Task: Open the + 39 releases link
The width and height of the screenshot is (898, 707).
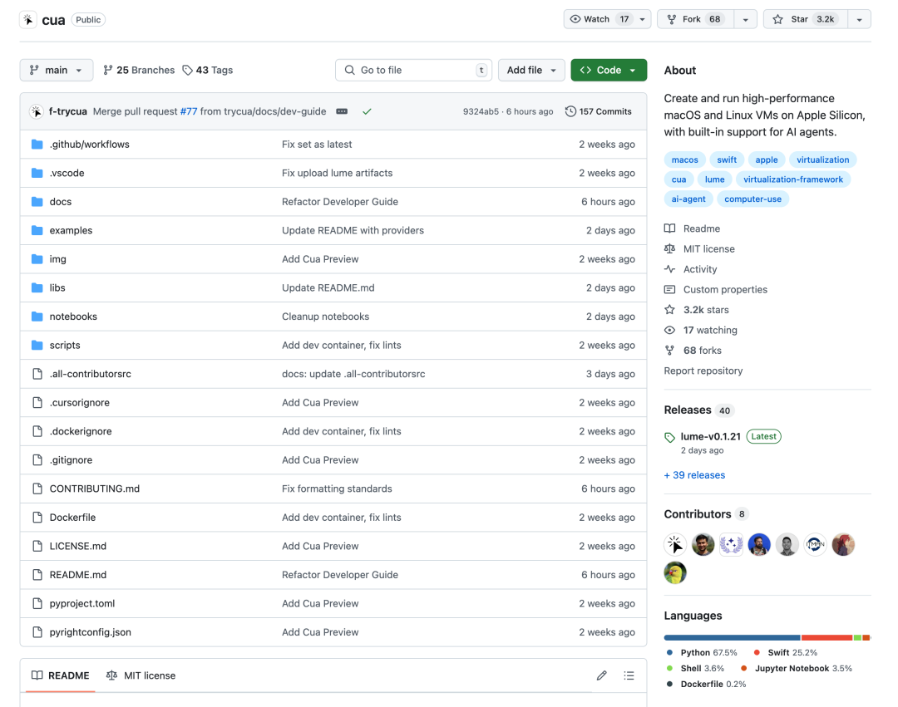Action: (694, 475)
